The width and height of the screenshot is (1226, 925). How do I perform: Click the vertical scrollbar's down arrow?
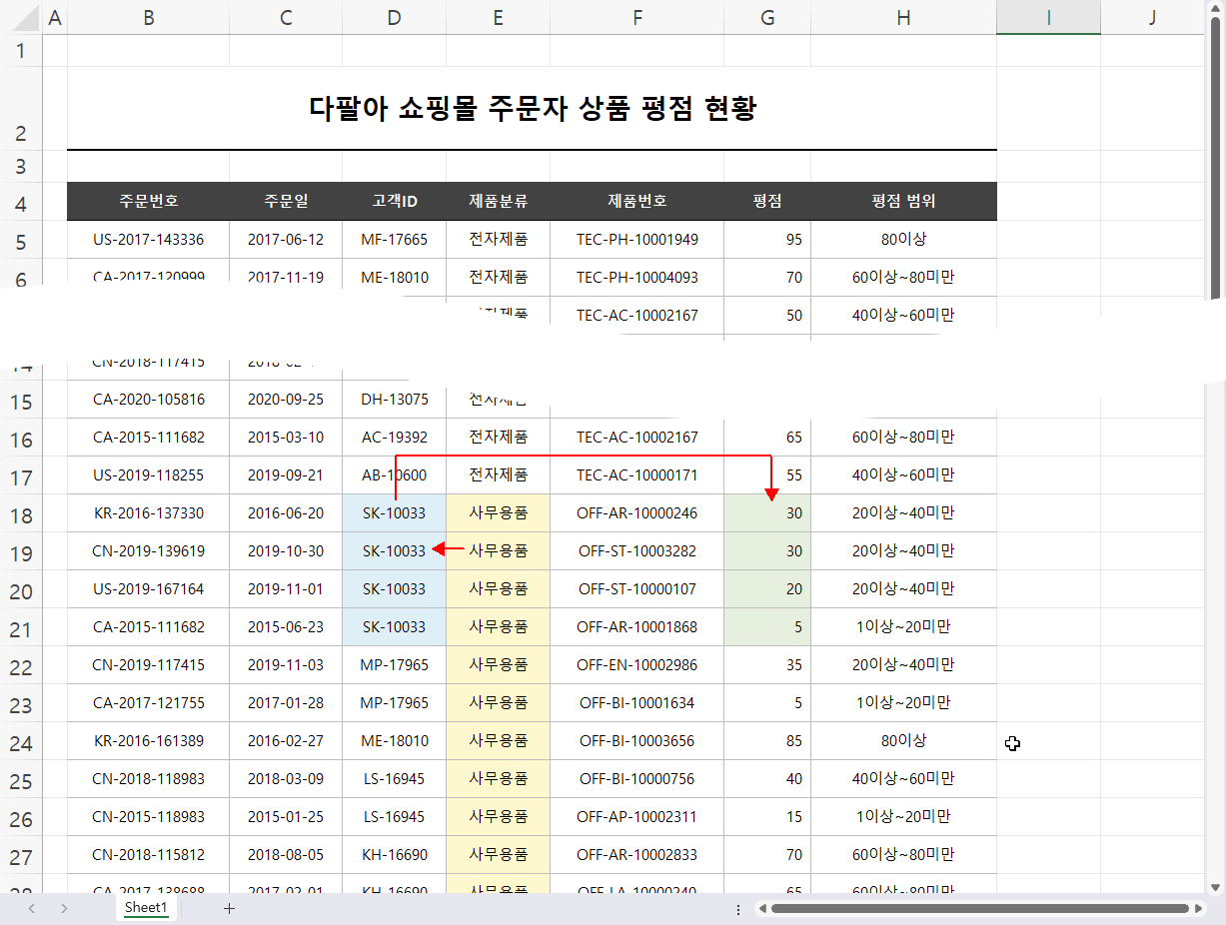pyautogui.click(x=1215, y=885)
